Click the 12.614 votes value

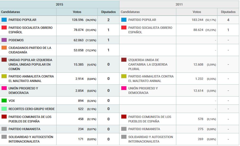click(198, 91)
